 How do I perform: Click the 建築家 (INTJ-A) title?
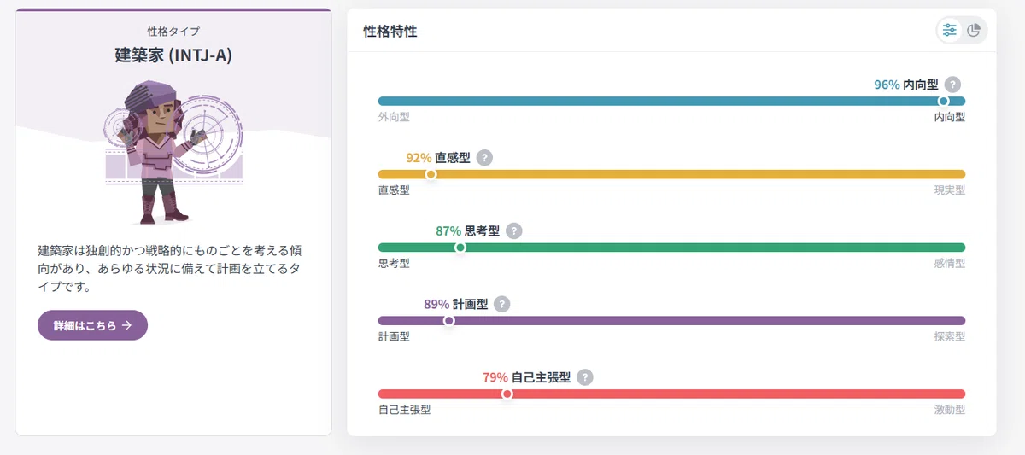(173, 55)
